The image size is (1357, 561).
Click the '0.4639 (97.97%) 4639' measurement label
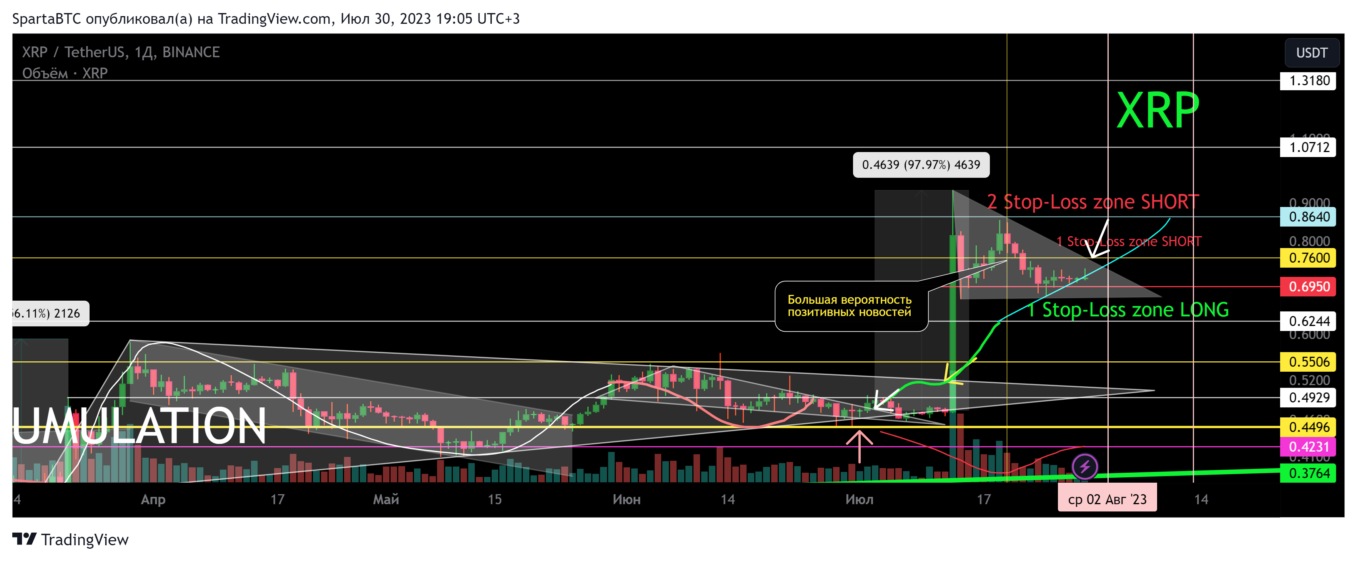(x=921, y=165)
